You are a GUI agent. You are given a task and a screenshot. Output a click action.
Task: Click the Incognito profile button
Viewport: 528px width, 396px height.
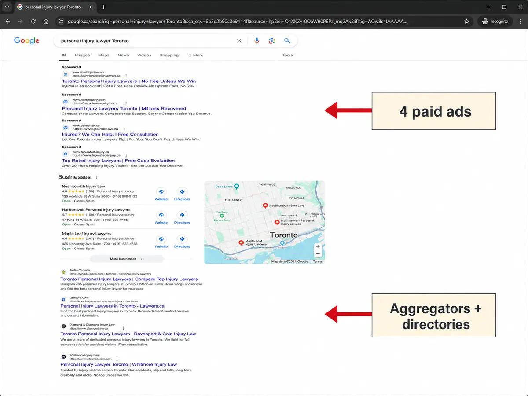pyautogui.click(x=495, y=21)
